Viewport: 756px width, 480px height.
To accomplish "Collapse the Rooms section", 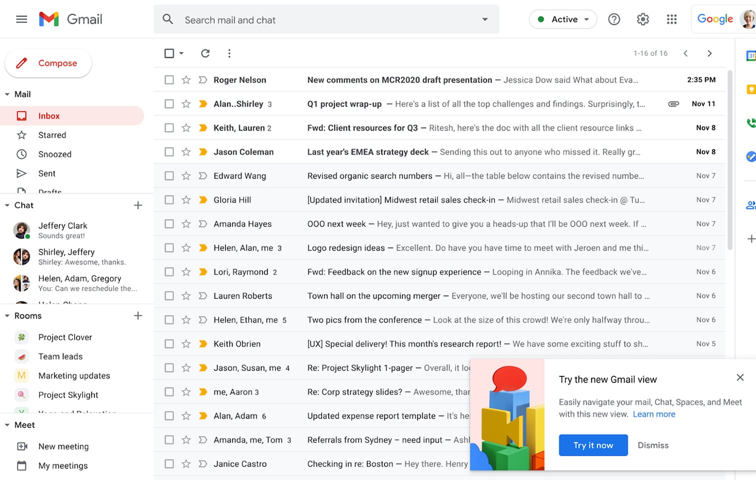I will [x=7, y=316].
